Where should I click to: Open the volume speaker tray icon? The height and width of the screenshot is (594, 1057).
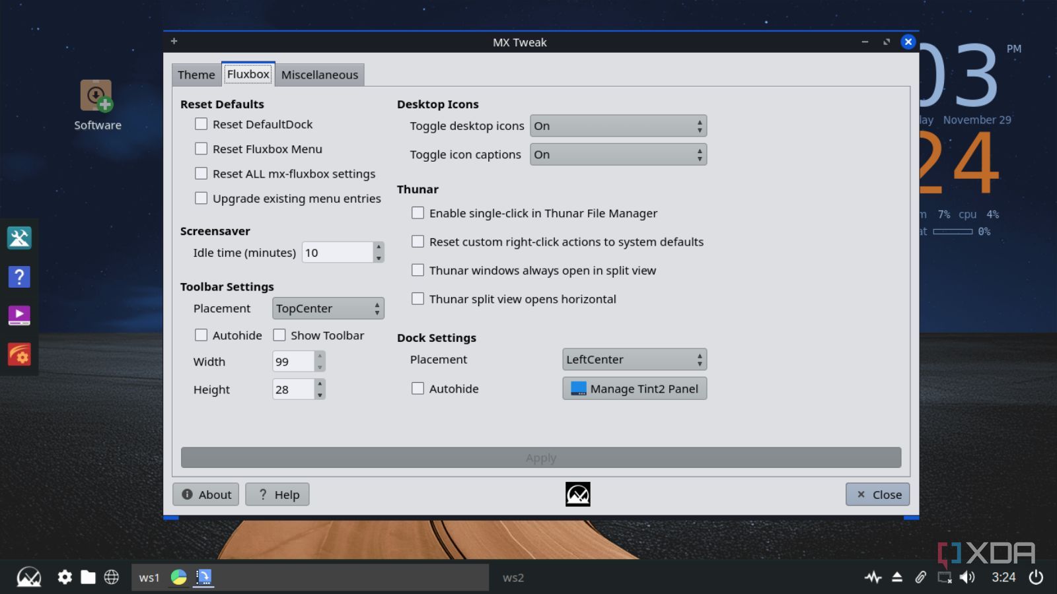click(x=967, y=577)
